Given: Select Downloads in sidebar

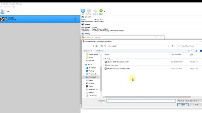Looking at the screenshot, I should 91,77.
